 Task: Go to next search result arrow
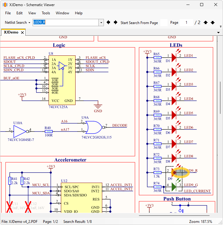click(x=115, y=23)
